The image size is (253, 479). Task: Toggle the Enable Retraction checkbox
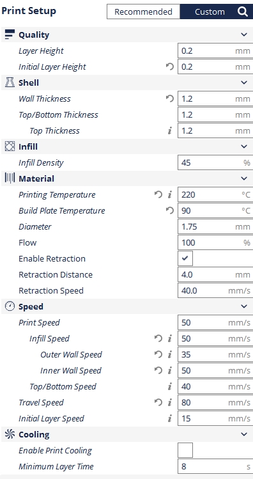pos(185,258)
